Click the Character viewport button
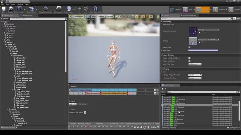Viewport: 241px width, 135px height. coord(101,16)
